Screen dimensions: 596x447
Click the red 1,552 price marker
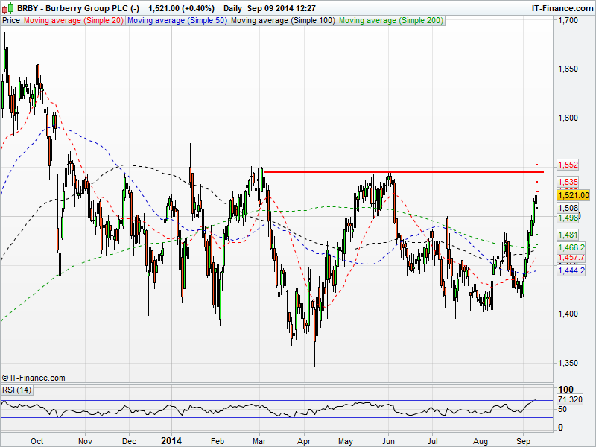pos(568,165)
